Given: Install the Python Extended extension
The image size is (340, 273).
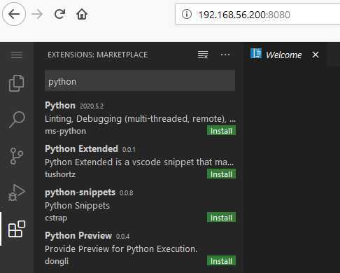Looking at the screenshot, I should [221, 174].
